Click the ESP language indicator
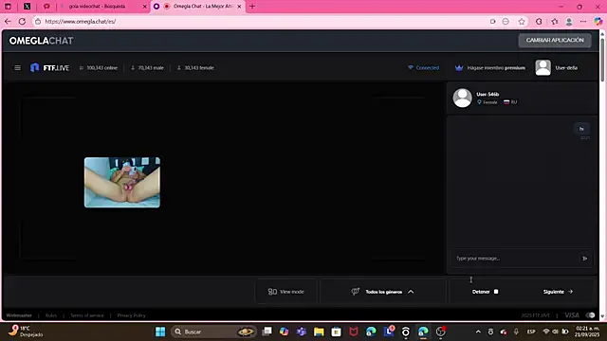This screenshot has width=607, height=341. pyautogui.click(x=531, y=332)
